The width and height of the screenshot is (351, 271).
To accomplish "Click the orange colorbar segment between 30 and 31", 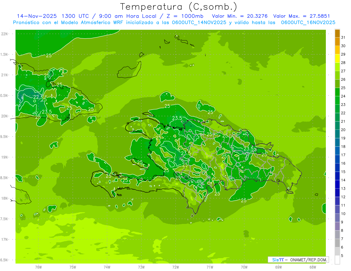I will 337,42.
